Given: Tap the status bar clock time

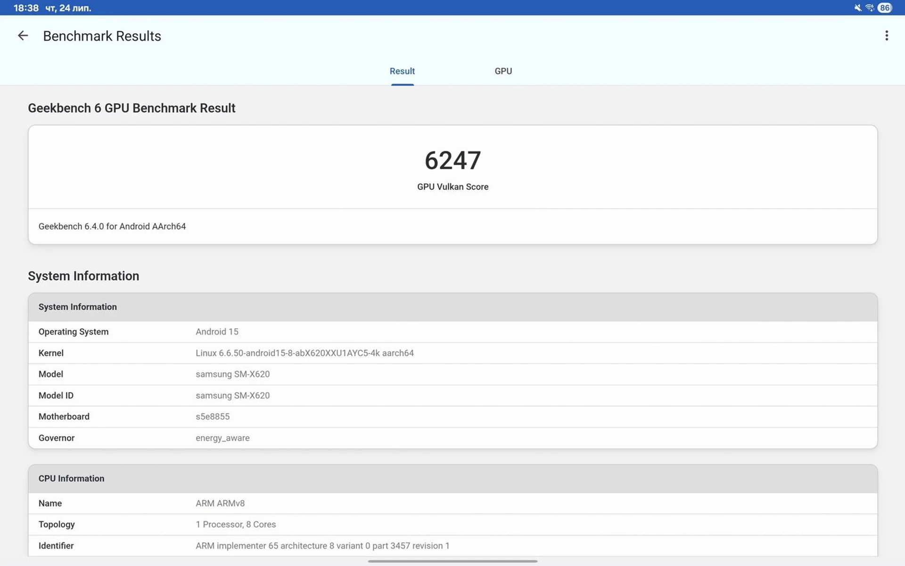Looking at the screenshot, I should (x=26, y=8).
